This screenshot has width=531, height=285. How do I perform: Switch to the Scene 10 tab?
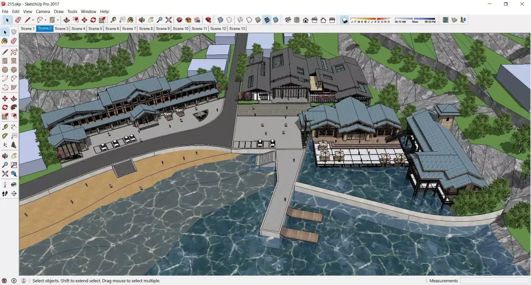point(181,28)
